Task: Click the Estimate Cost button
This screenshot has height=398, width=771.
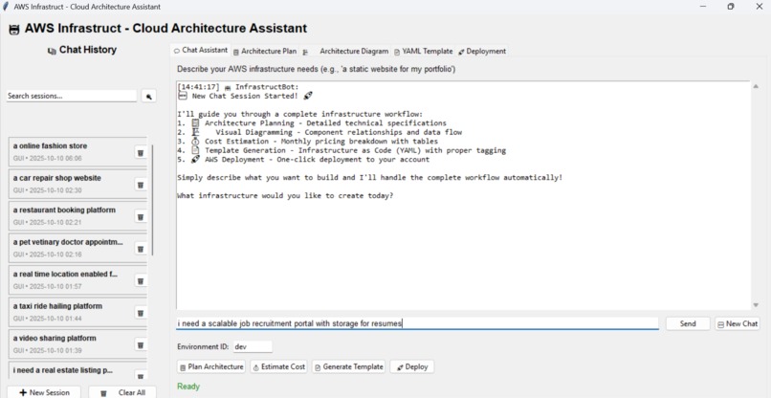Action: point(278,367)
